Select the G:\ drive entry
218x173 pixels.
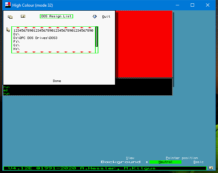(16, 45)
